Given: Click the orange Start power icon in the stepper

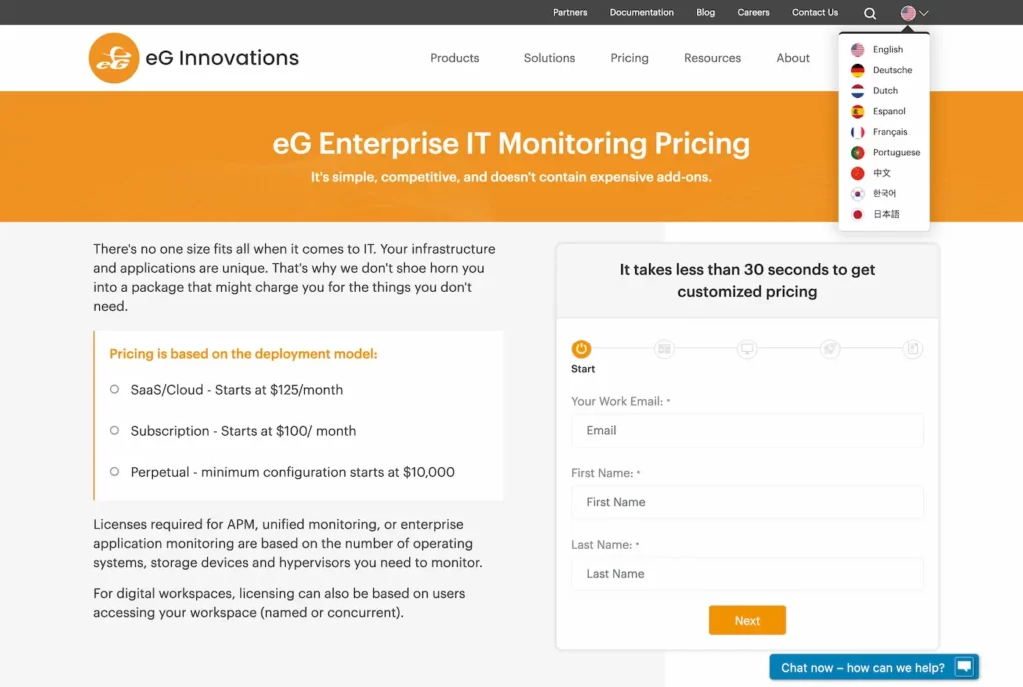Looking at the screenshot, I should [581, 349].
